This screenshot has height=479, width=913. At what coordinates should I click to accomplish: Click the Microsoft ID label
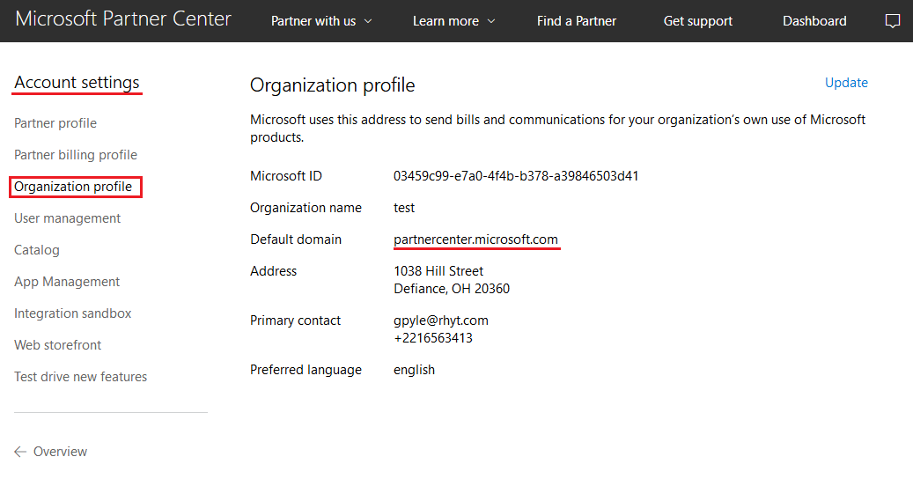[286, 176]
